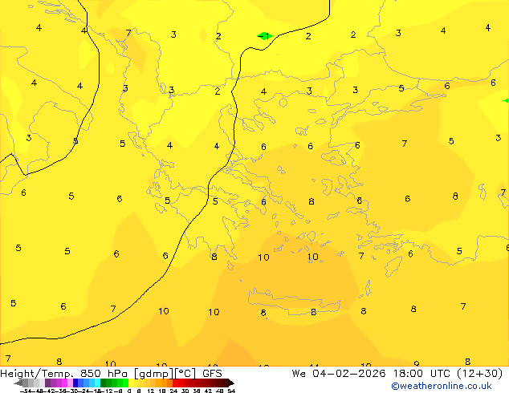
Task: Click the '24' legend value
Action: tap(173, 391)
